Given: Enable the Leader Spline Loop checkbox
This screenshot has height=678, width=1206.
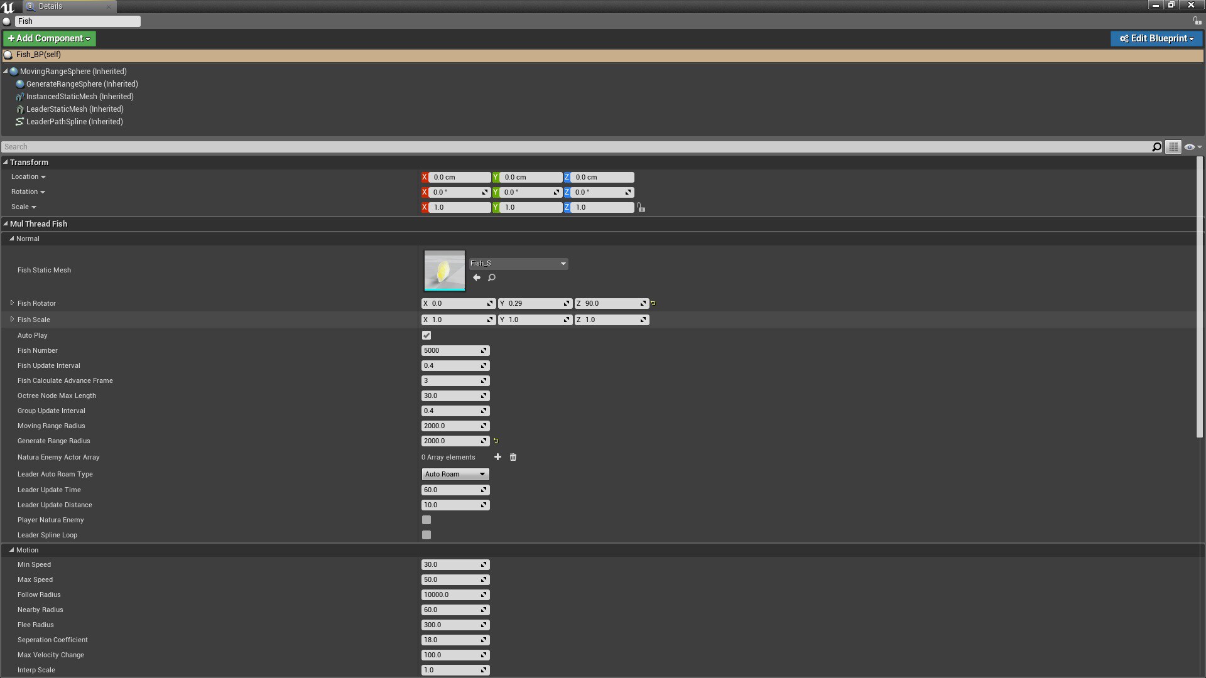Looking at the screenshot, I should [426, 535].
